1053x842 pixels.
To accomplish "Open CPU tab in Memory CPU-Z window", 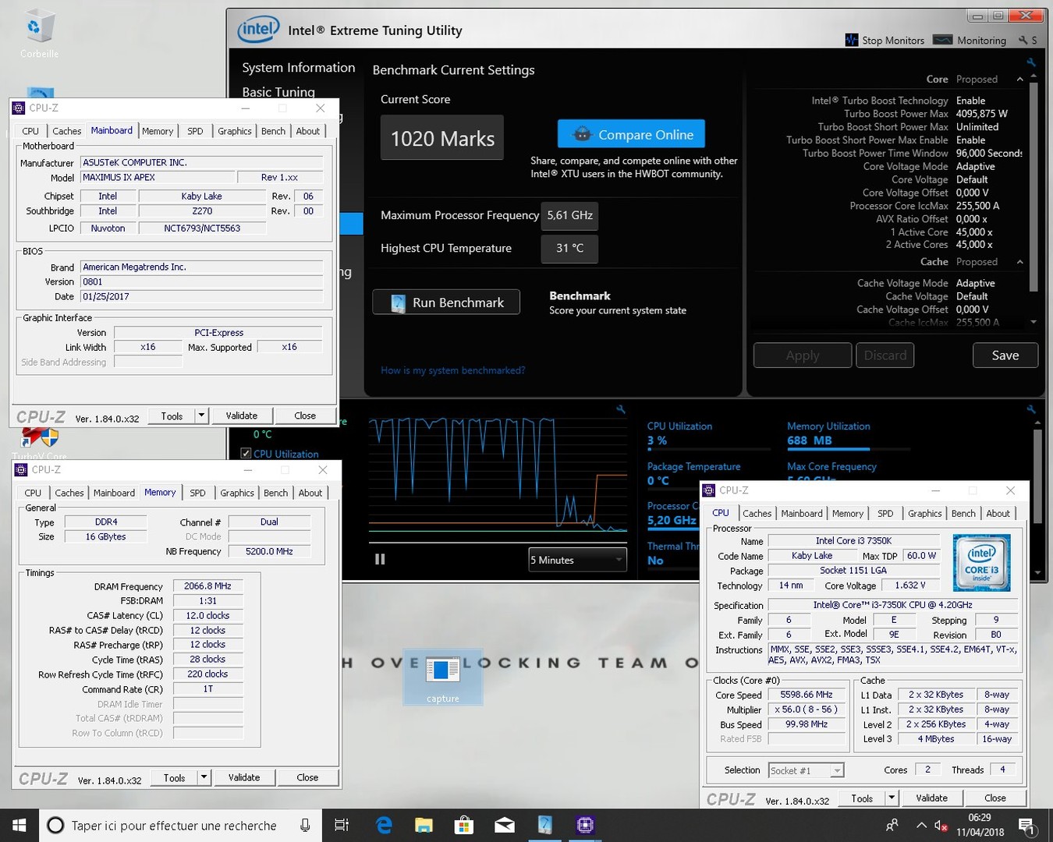I will [33, 493].
